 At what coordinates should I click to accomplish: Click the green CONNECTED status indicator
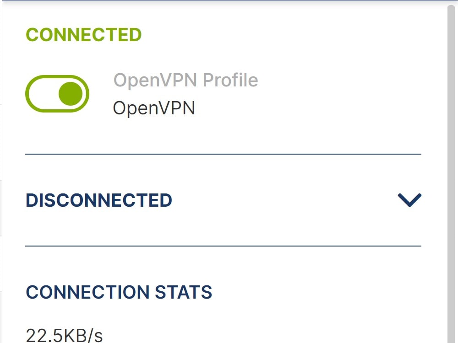tap(83, 34)
